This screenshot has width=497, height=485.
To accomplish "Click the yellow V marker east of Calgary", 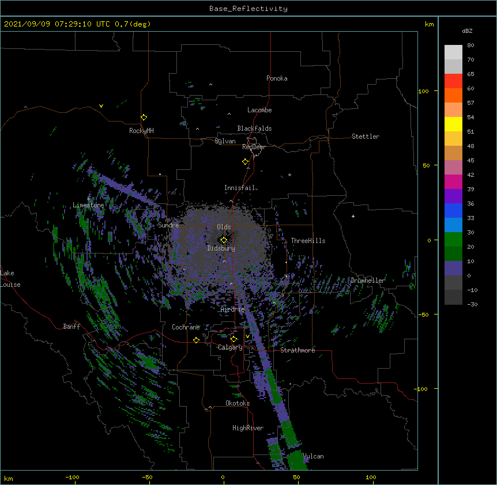I will (x=247, y=336).
